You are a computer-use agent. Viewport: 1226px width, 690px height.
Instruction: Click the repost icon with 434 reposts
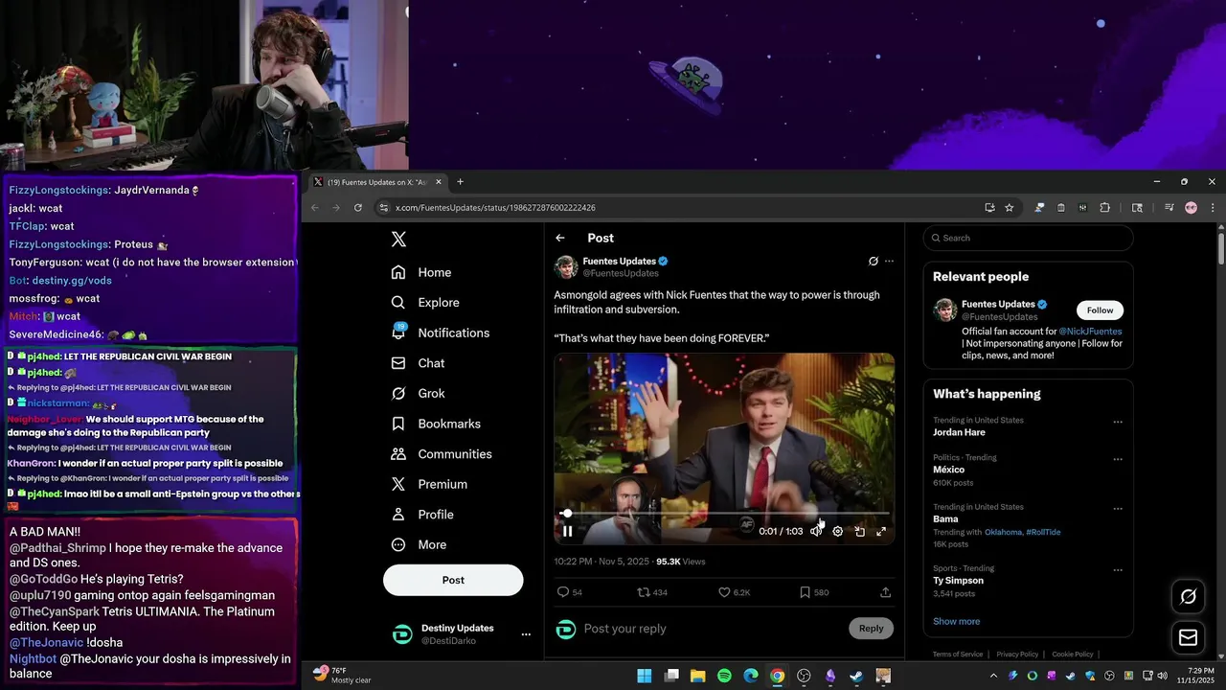tap(644, 592)
